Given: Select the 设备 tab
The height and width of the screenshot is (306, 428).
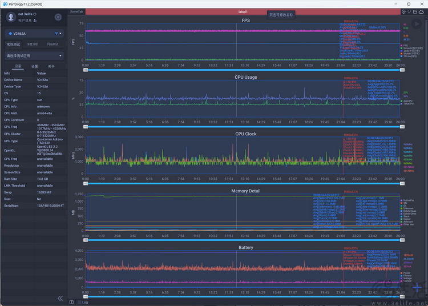Looking at the screenshot, I should (x=18, y=66).
